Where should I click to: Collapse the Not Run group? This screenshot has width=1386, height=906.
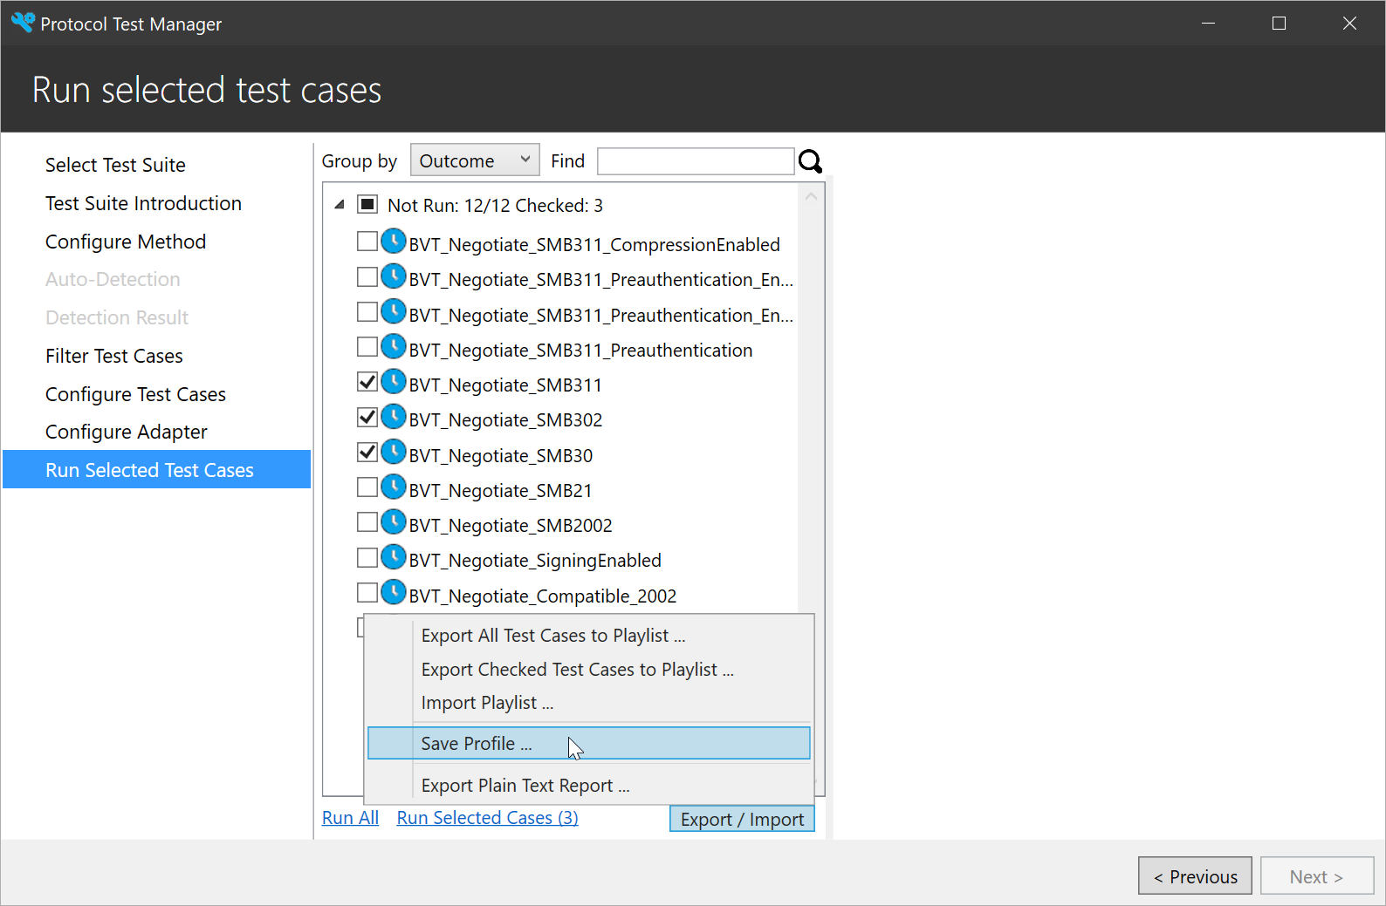[x=340, y=205]
